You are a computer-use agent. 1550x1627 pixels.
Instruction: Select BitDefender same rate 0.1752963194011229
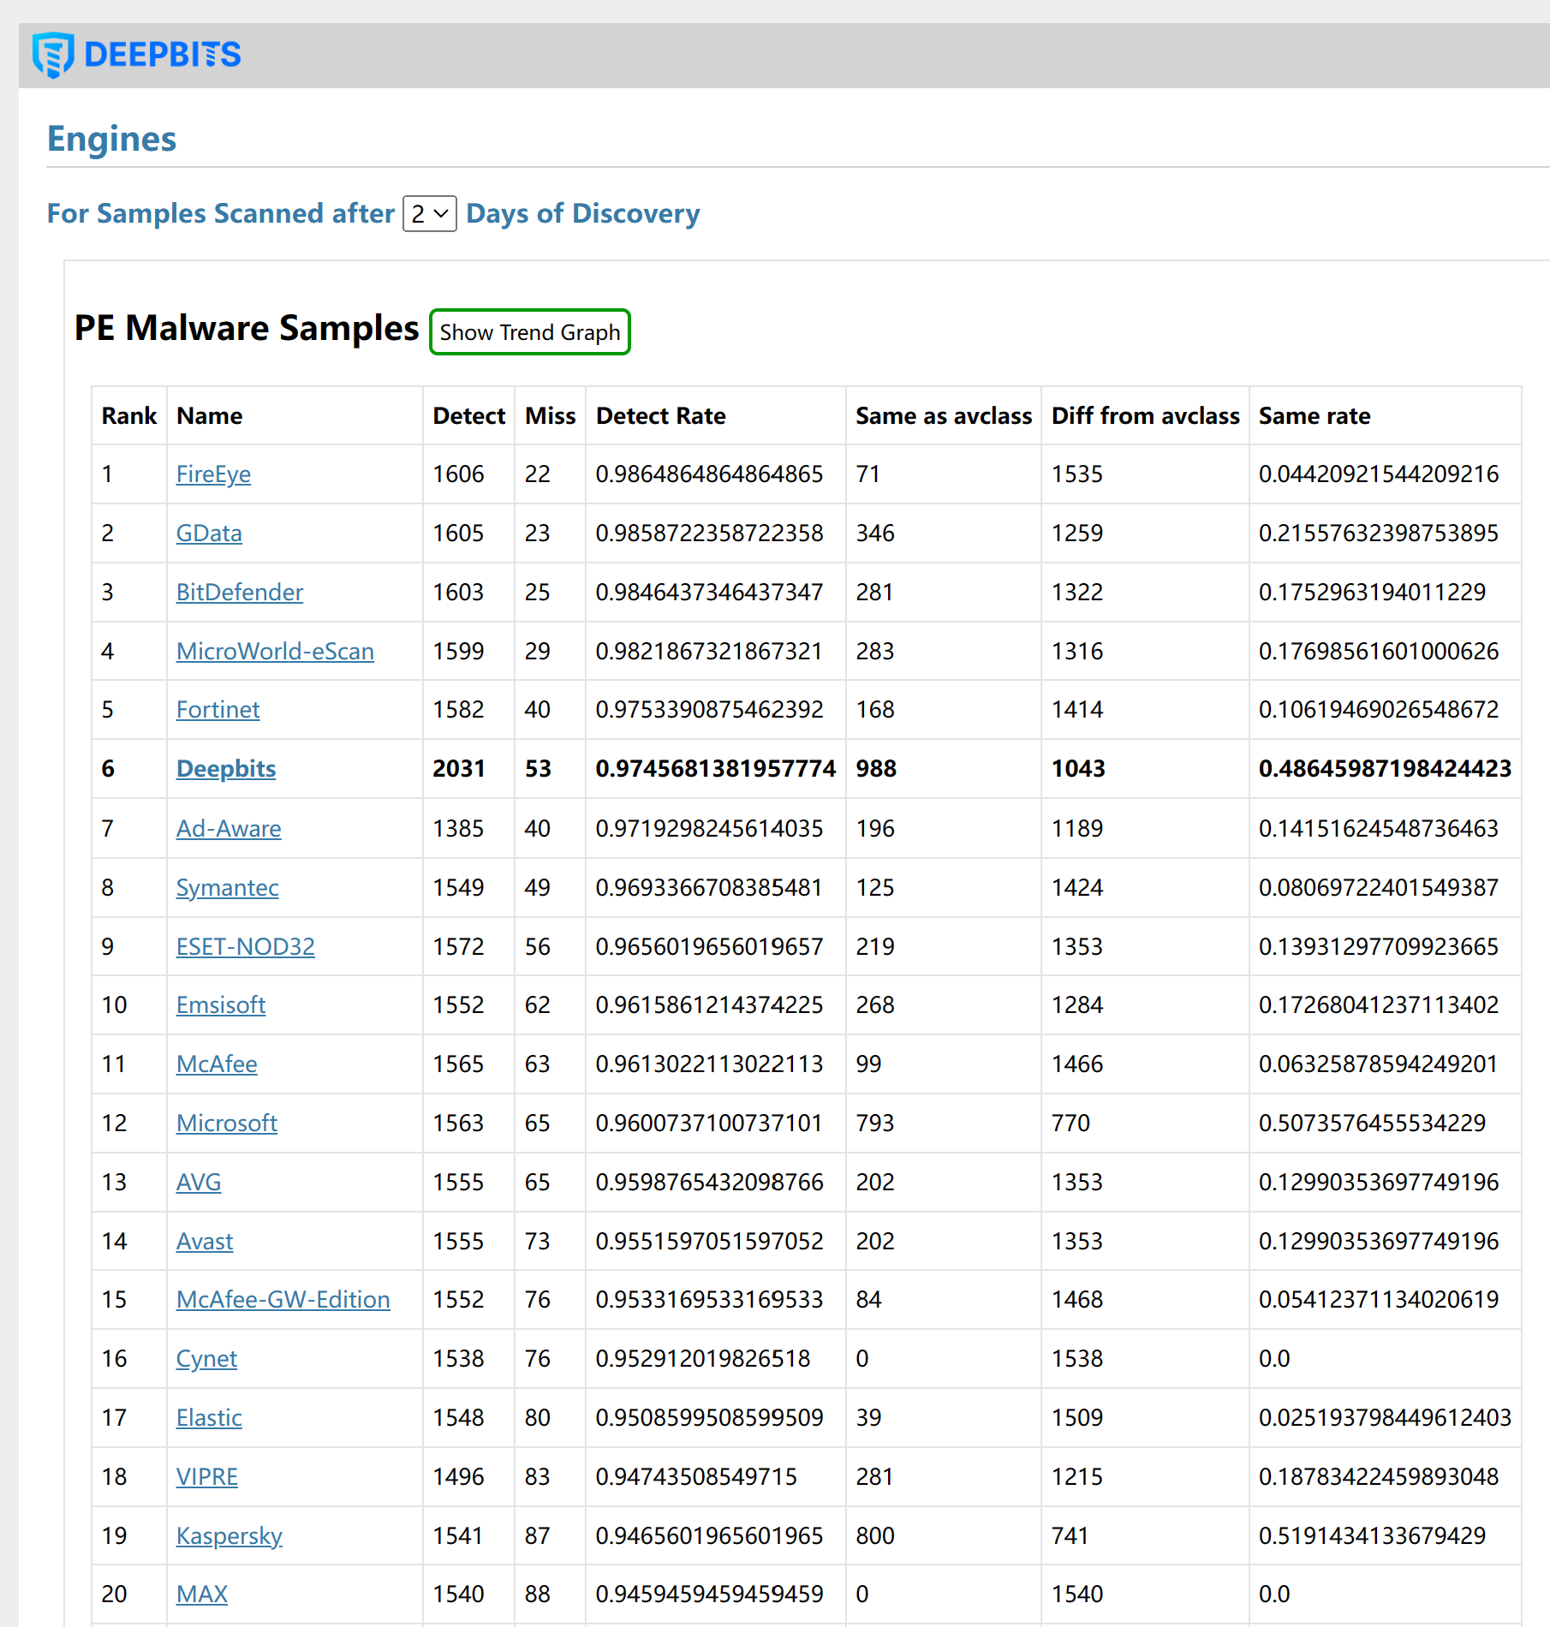click(1372, 592)
